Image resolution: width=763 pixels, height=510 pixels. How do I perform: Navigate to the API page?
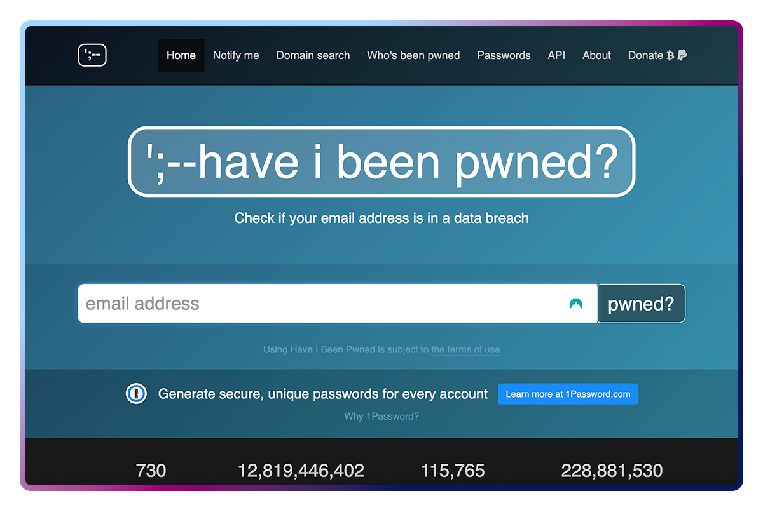556,55
